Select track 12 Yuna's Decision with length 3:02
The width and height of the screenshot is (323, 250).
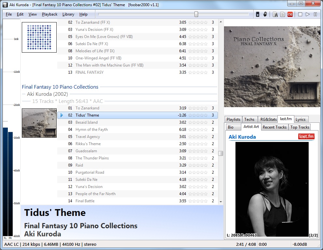[137, 186]
